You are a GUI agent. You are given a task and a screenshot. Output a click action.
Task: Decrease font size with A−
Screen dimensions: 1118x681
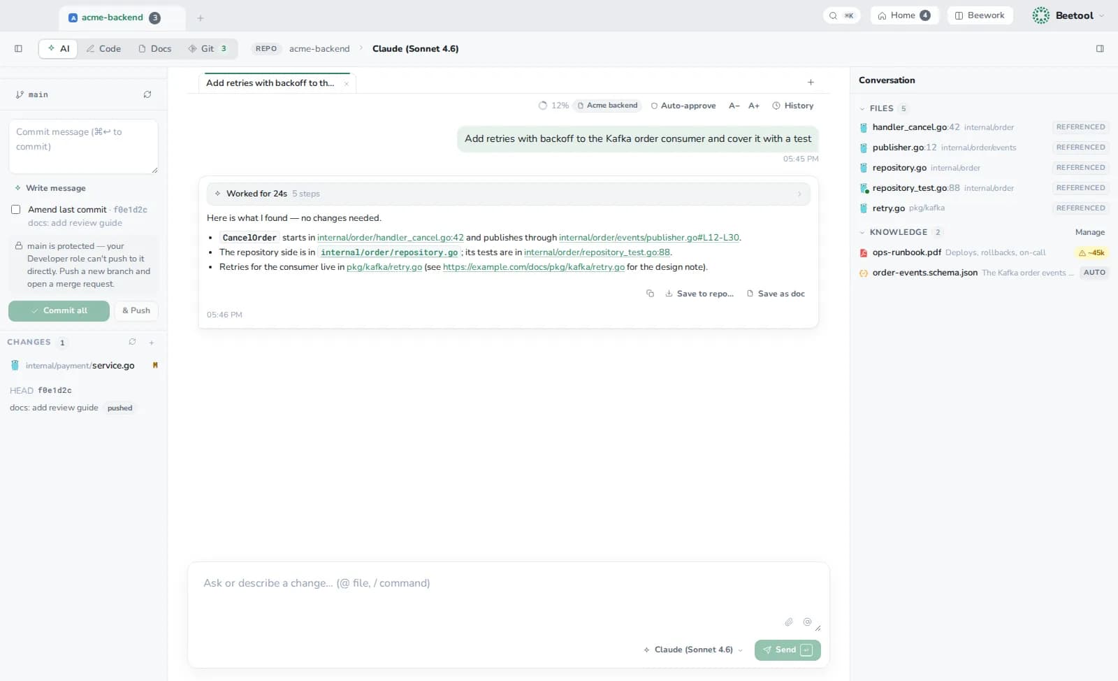tap(734, 106)
